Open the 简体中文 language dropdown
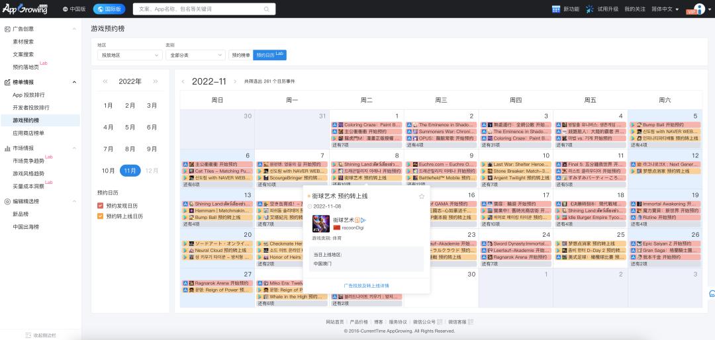This screenshot has width=715, height=340. coord(665,9)
